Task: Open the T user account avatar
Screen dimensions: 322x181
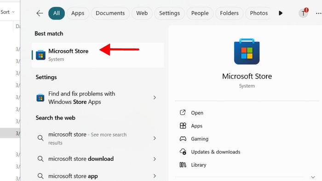Action: pos(303,13)
